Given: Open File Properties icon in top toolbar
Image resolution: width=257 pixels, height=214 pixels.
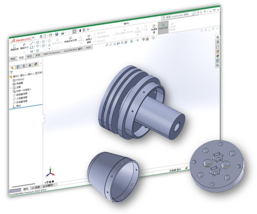Looking at the screenshot, I should (84, 30).
